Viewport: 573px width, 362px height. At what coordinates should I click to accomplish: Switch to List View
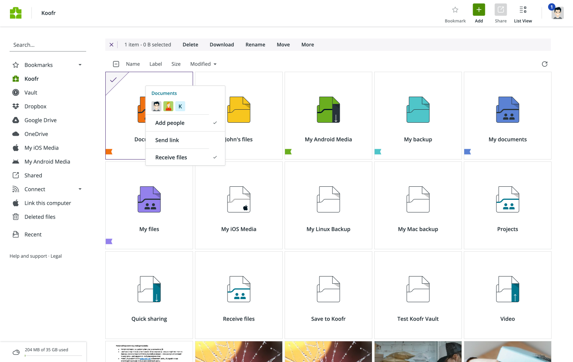(523, 14)
